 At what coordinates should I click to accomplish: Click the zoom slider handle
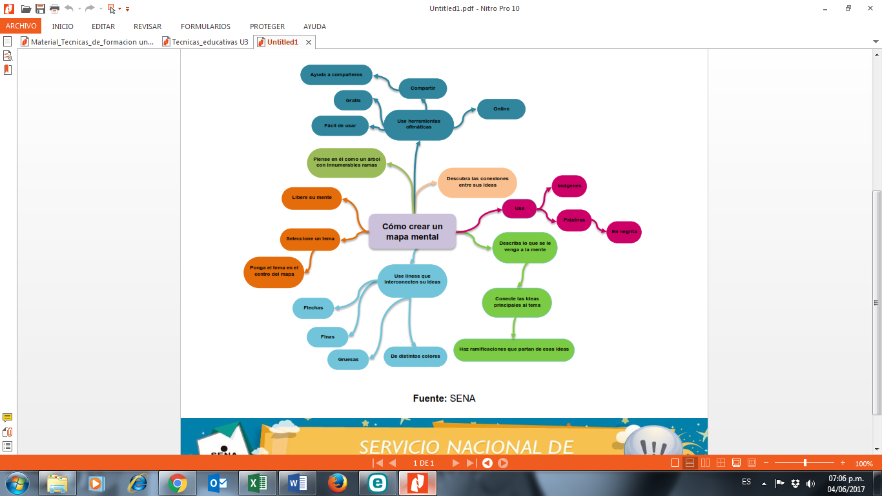805,463
